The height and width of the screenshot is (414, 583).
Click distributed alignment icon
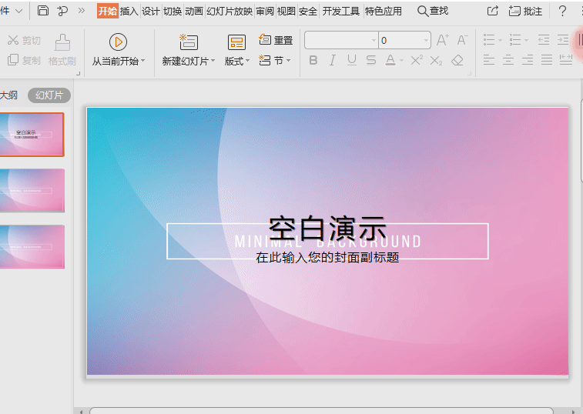pos(566,59)
